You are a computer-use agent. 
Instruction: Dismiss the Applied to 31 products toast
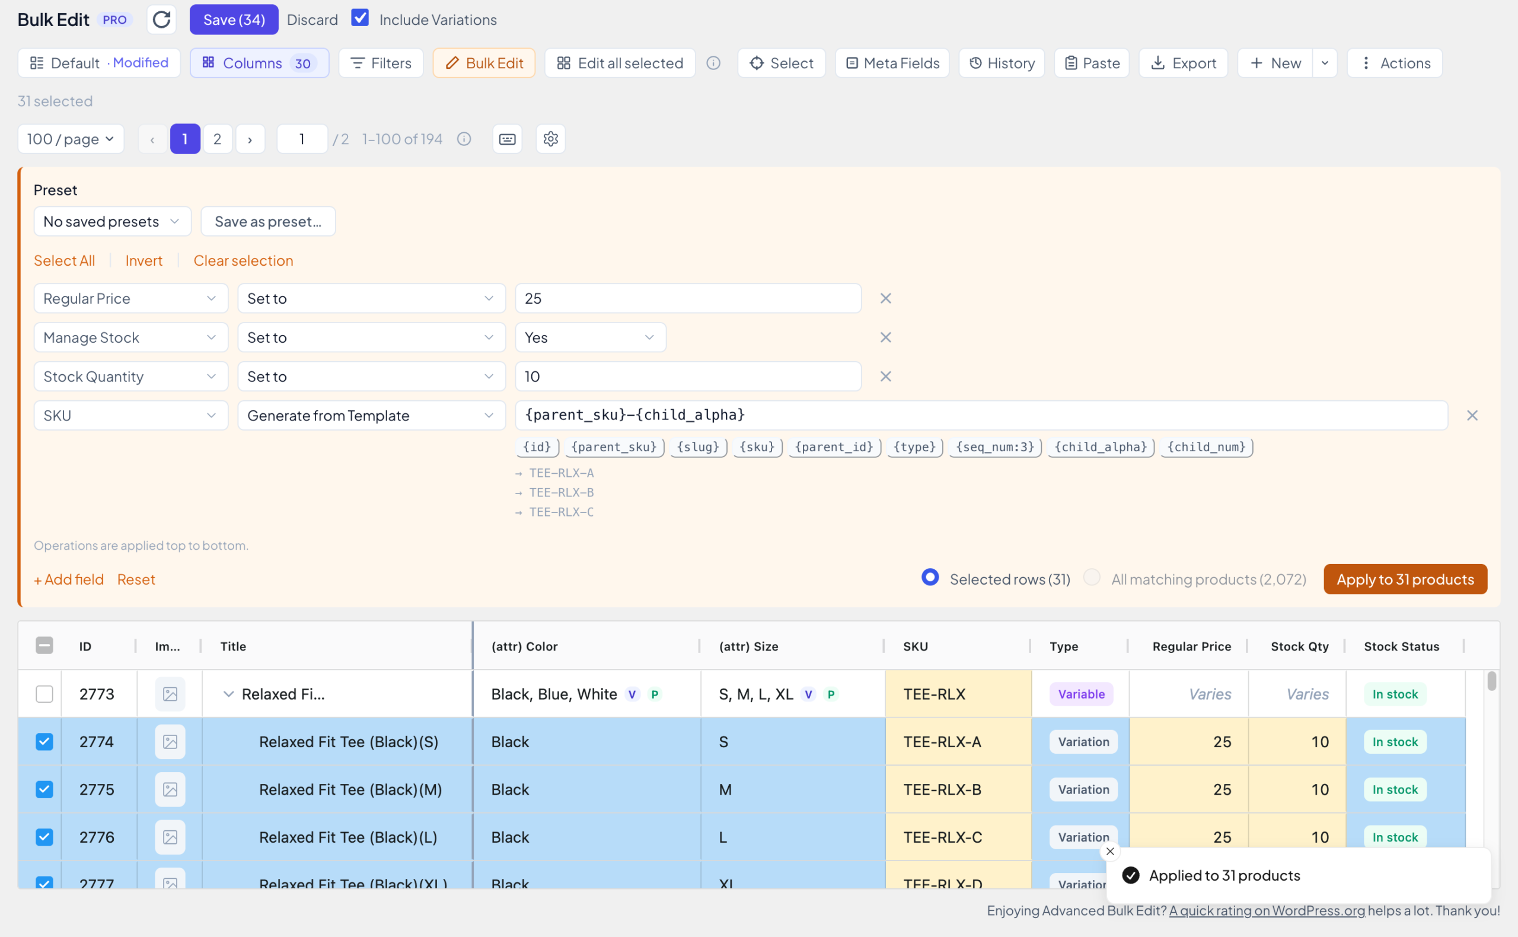point(1109,852)
